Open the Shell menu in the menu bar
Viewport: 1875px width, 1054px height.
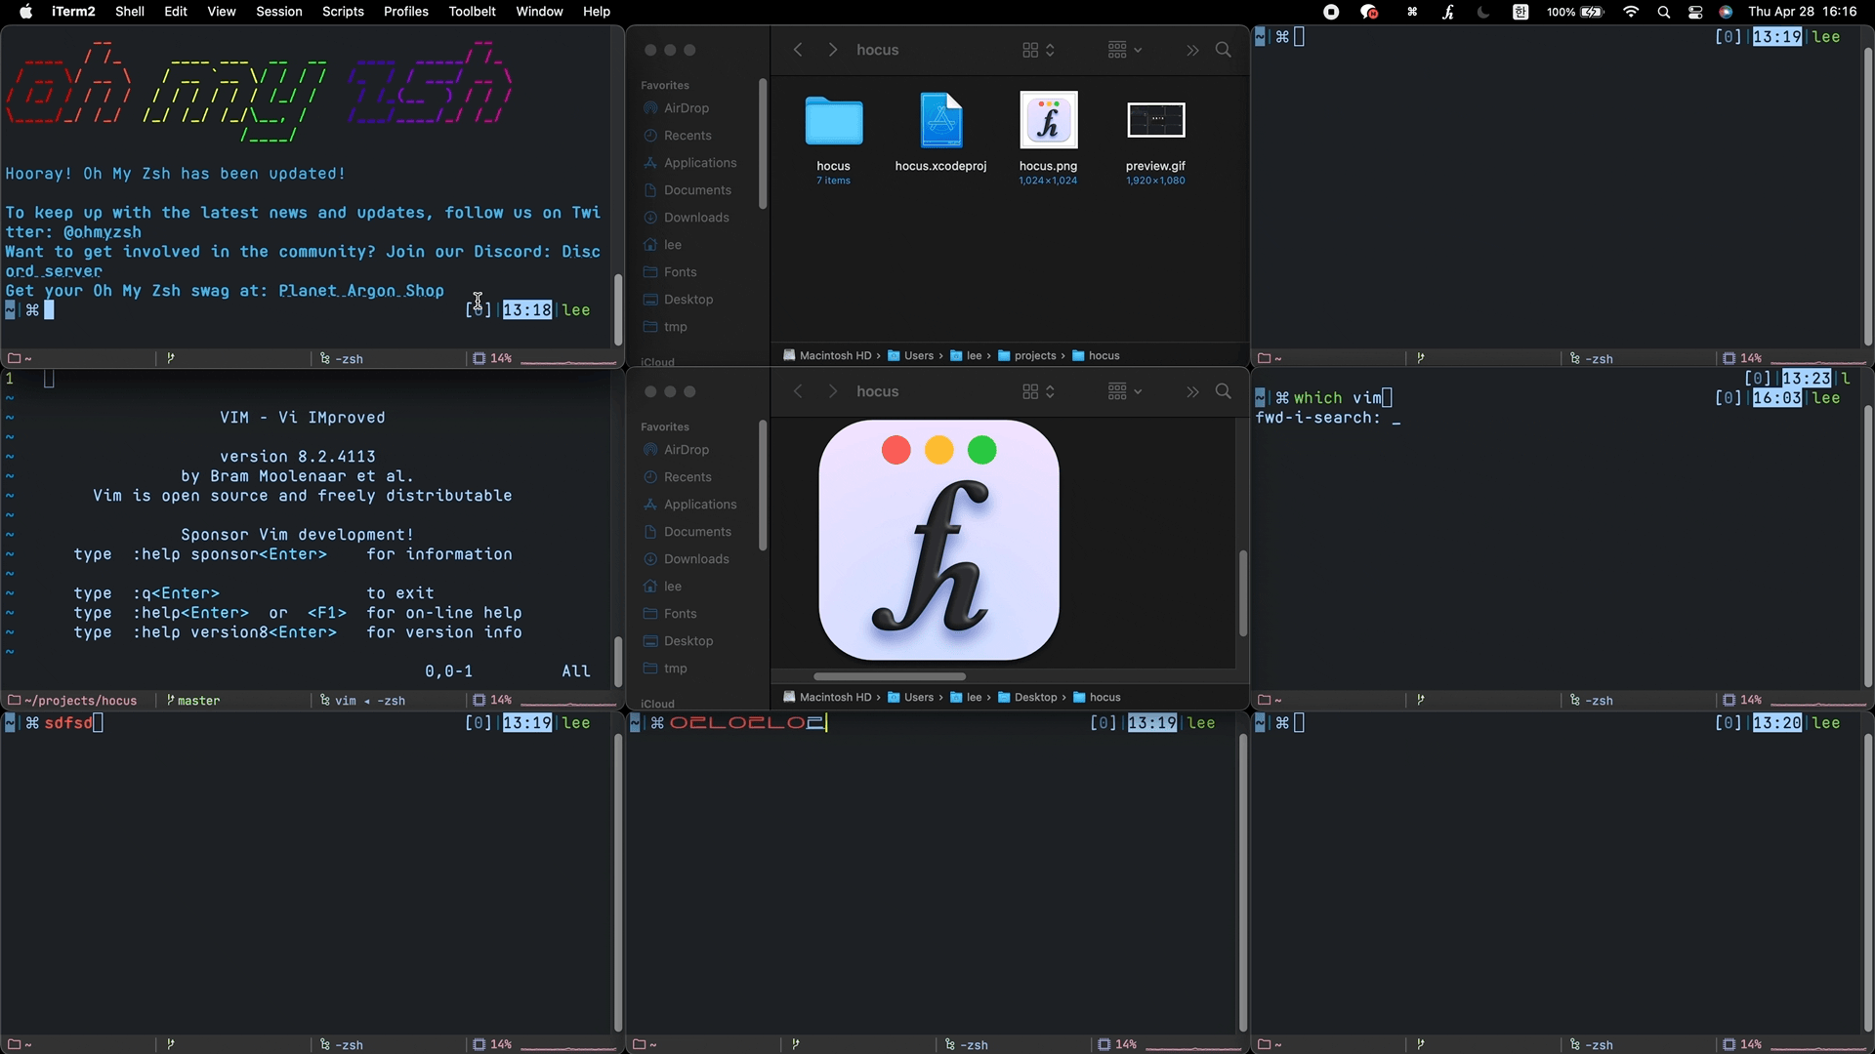130,12
